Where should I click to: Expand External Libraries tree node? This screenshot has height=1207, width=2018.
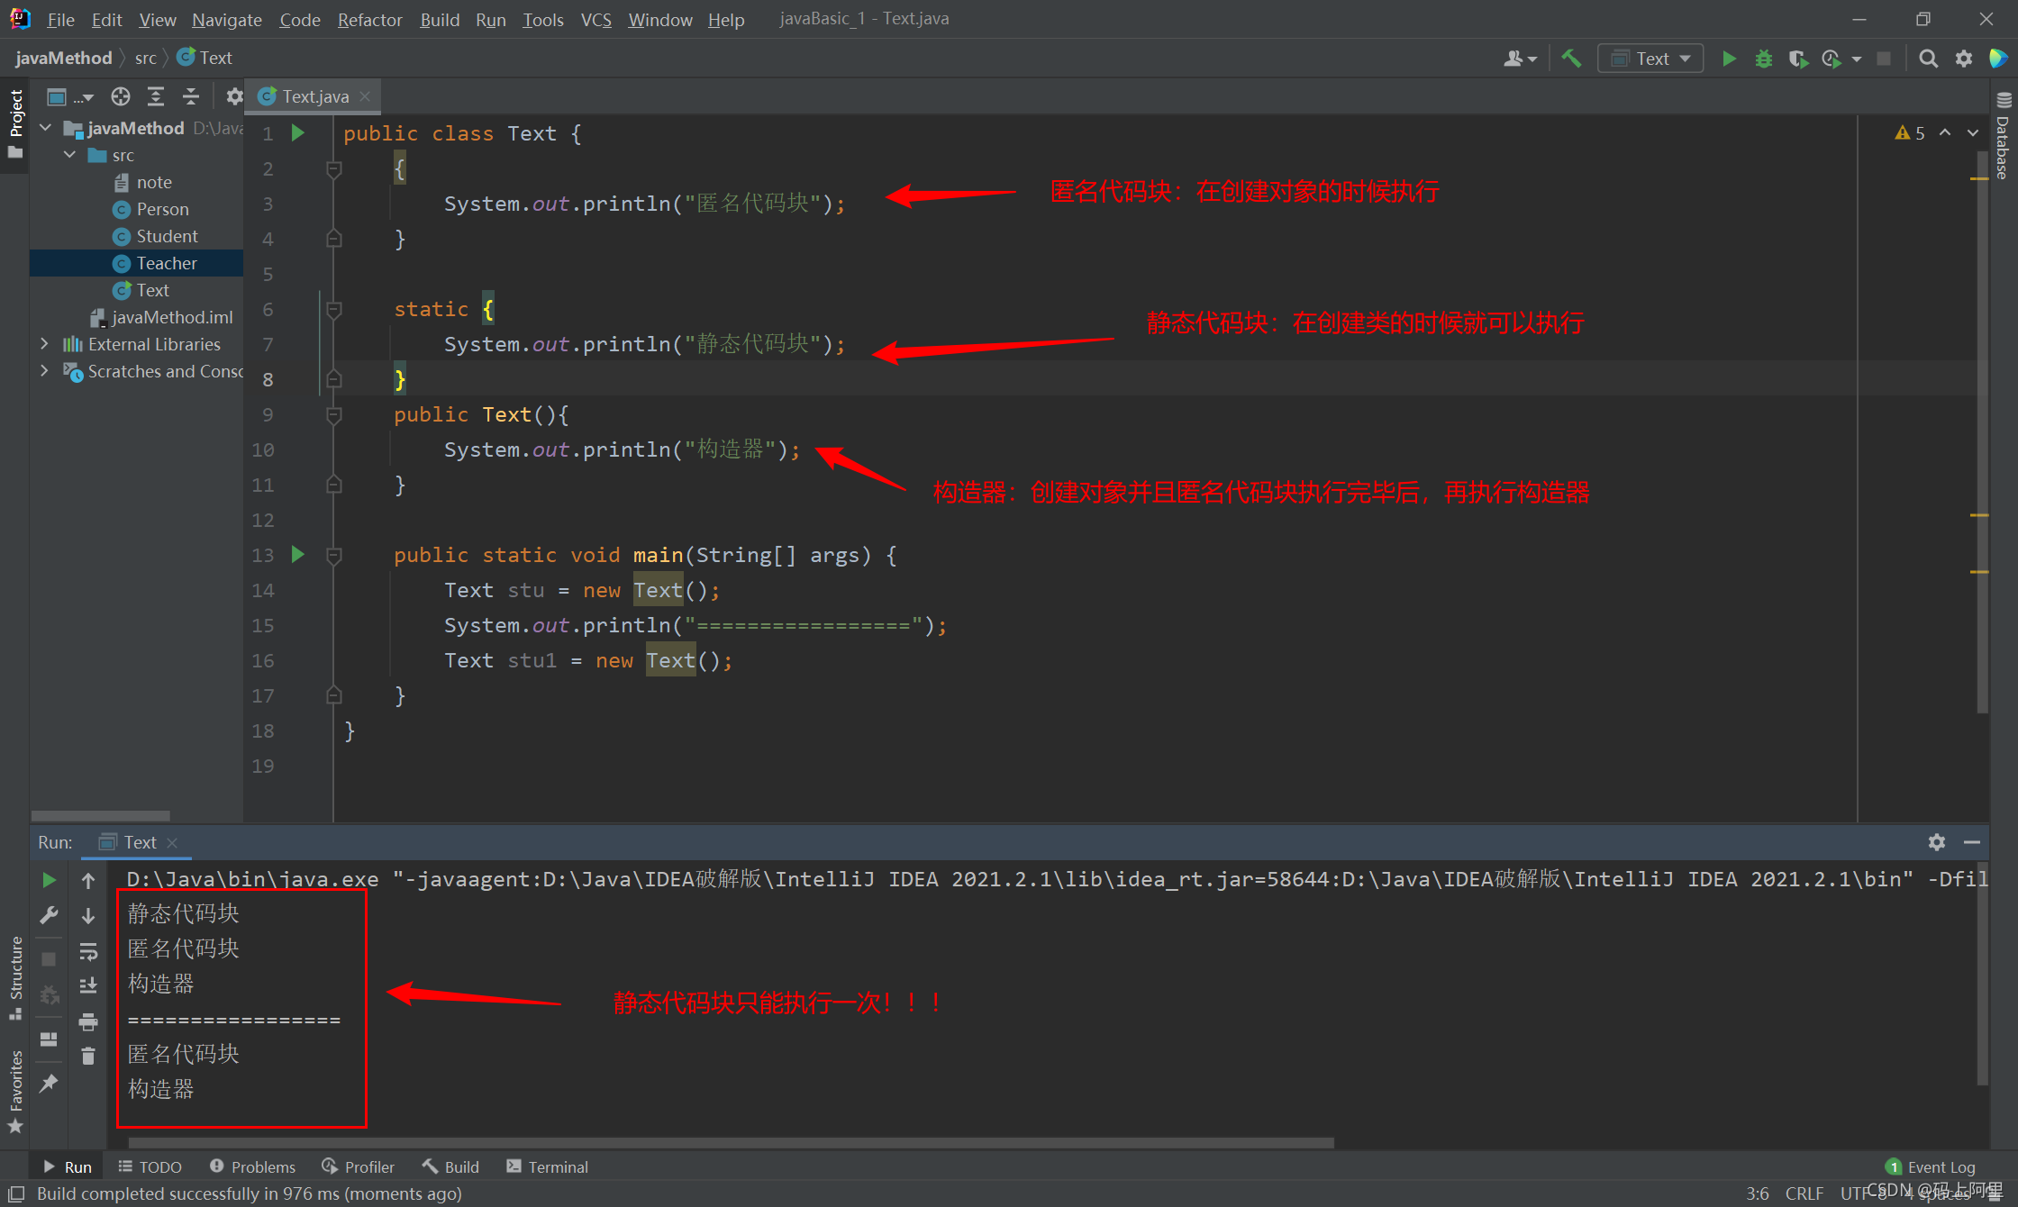pyautogui.click(x=44, y=344)
